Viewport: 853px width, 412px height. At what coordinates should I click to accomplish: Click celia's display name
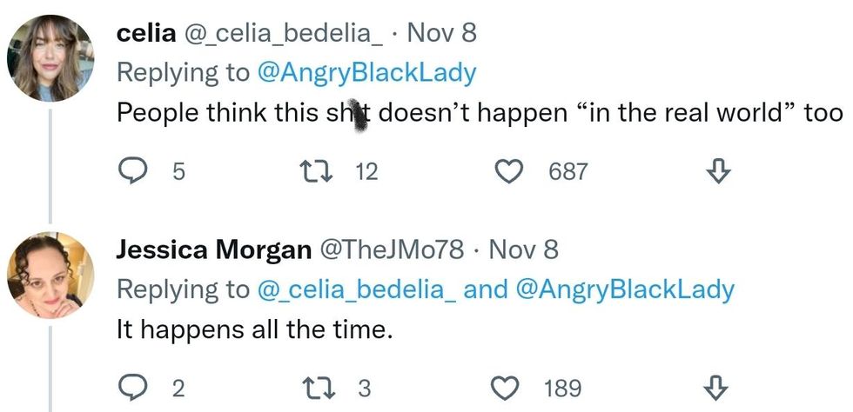144,33
